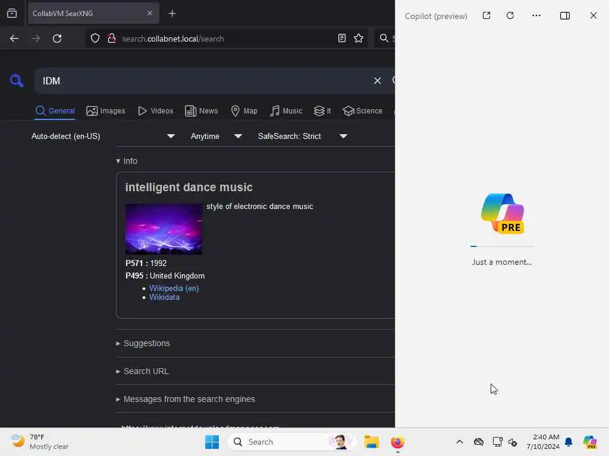This screenshot has width=609, height=456.
Task: Refresh the Copilot pane
Action: pyautogui.click(x=510, y=15)
